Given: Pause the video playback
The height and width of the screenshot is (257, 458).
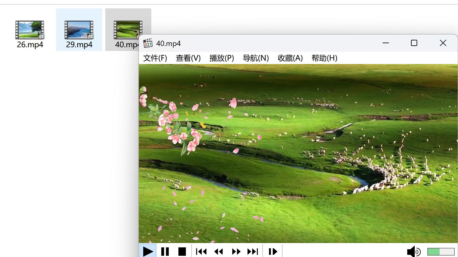Looking at the screenshot, I should coord(165,251).
